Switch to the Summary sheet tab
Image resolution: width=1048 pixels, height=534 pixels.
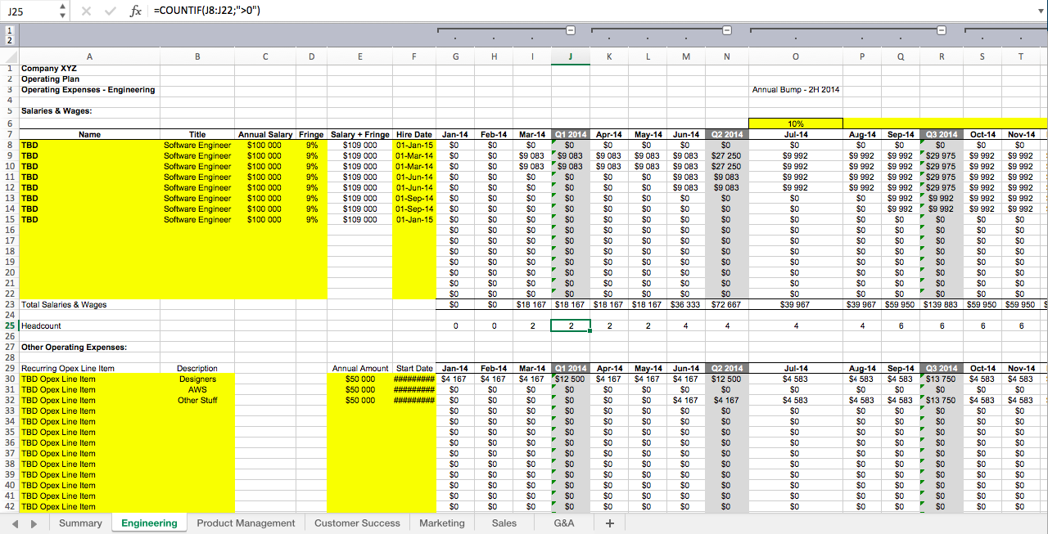pyautogui.click(x=80, y=523)
